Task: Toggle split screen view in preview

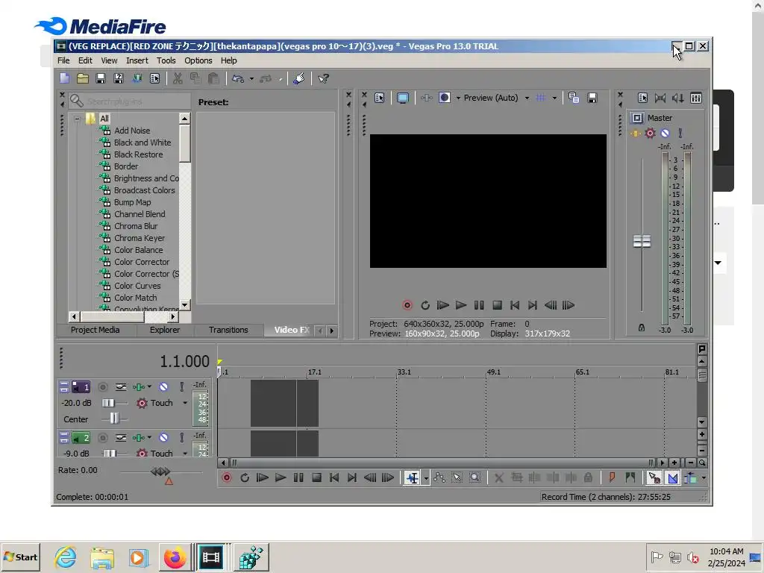Action: pos(445,98)
